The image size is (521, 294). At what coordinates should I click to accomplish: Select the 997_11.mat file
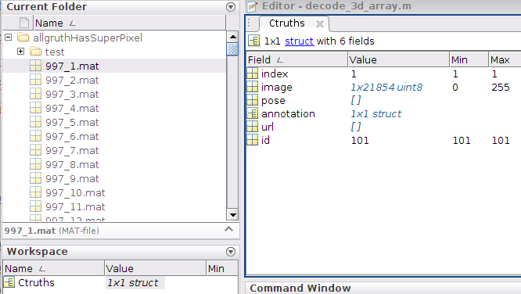click(x=75, y=206)
